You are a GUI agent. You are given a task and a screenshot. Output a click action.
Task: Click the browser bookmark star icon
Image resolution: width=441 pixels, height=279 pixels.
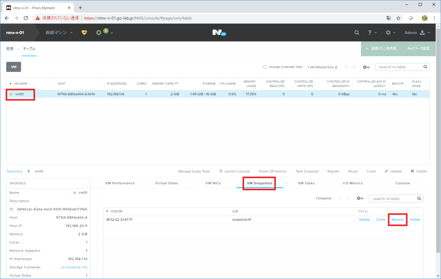pyautogui.click(x=398, y=18)
